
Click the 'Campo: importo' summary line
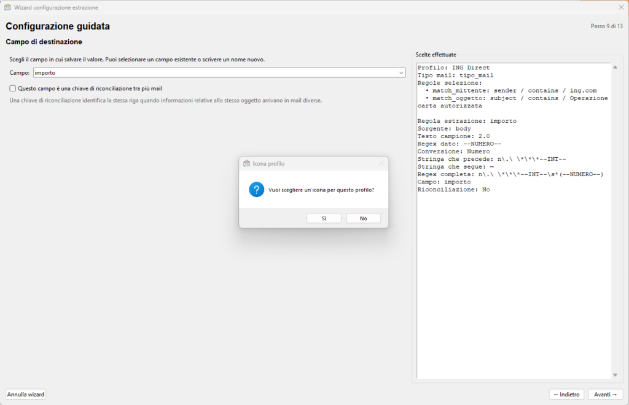click(x=444, y=182)
